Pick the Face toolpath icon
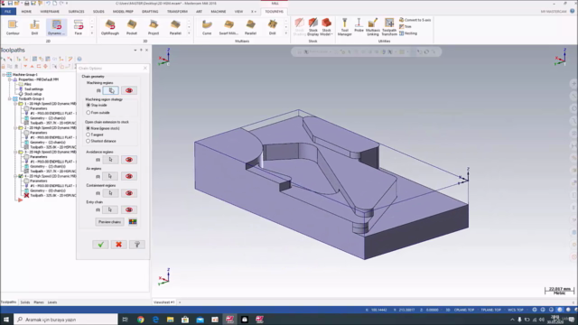This screenshot has height=325, width=578. [79, 27]
